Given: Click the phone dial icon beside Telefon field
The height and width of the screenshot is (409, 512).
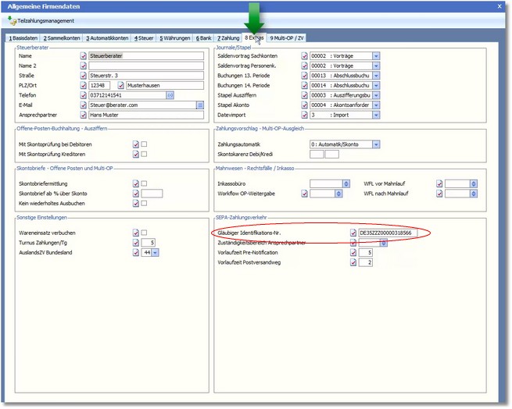Looking at the screenshot, I should pos(170,94).
